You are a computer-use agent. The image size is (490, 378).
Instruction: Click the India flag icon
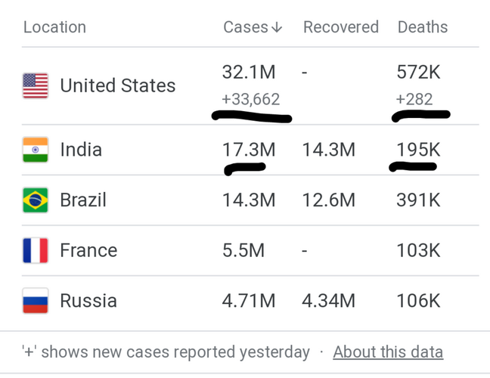pyautogui.click(x=36, y=150)
